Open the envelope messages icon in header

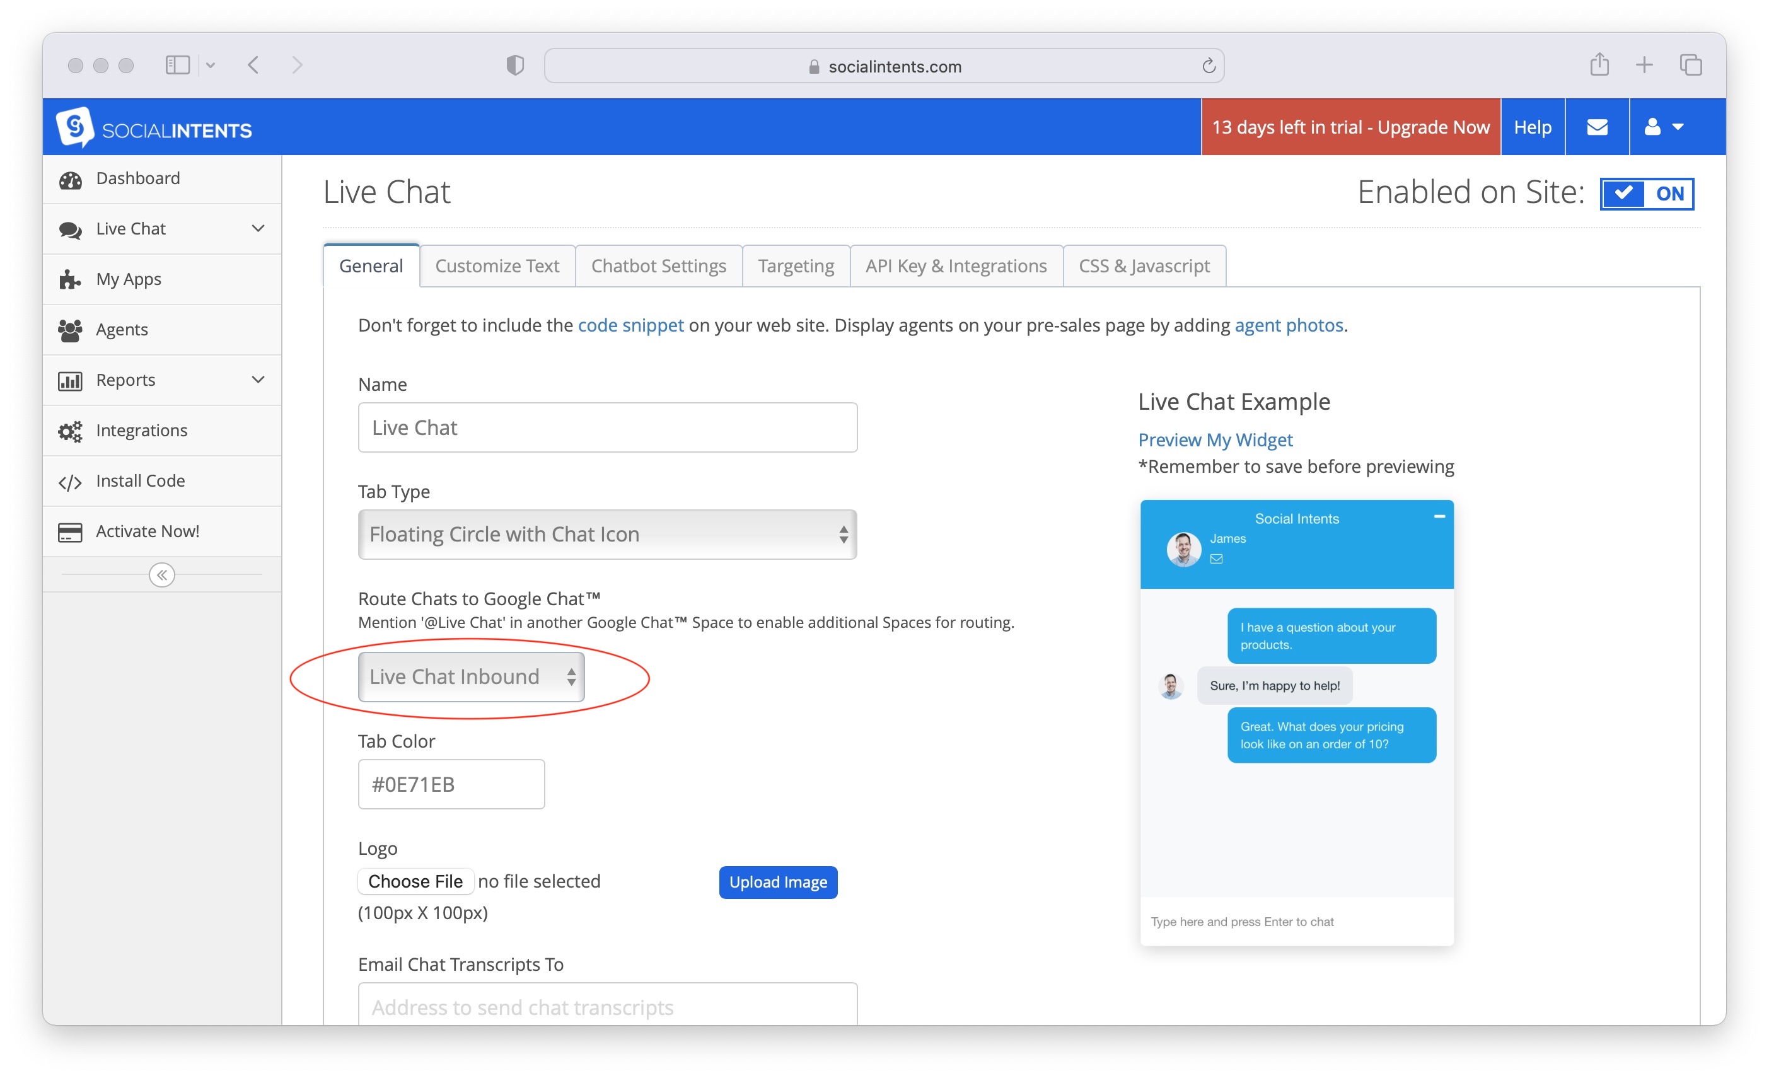(1596, 127)
